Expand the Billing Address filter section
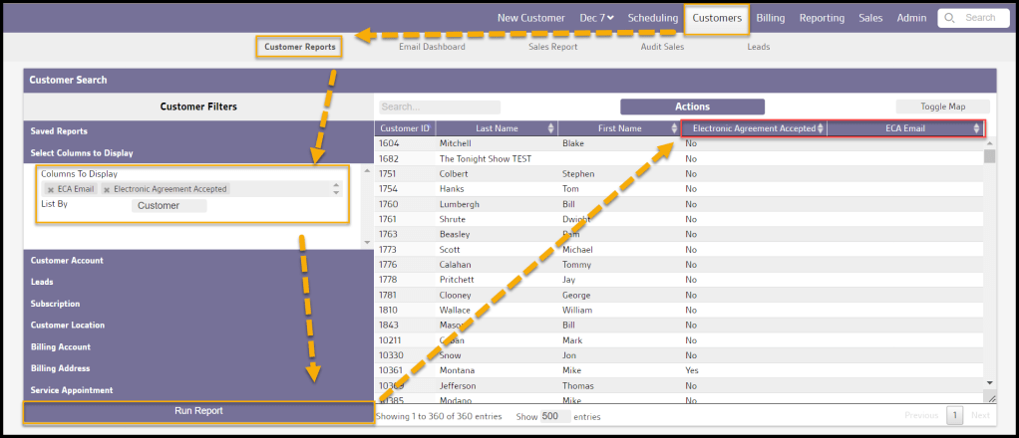The width and height of the screenshot is (1019, 438). [x=62, y=368]
